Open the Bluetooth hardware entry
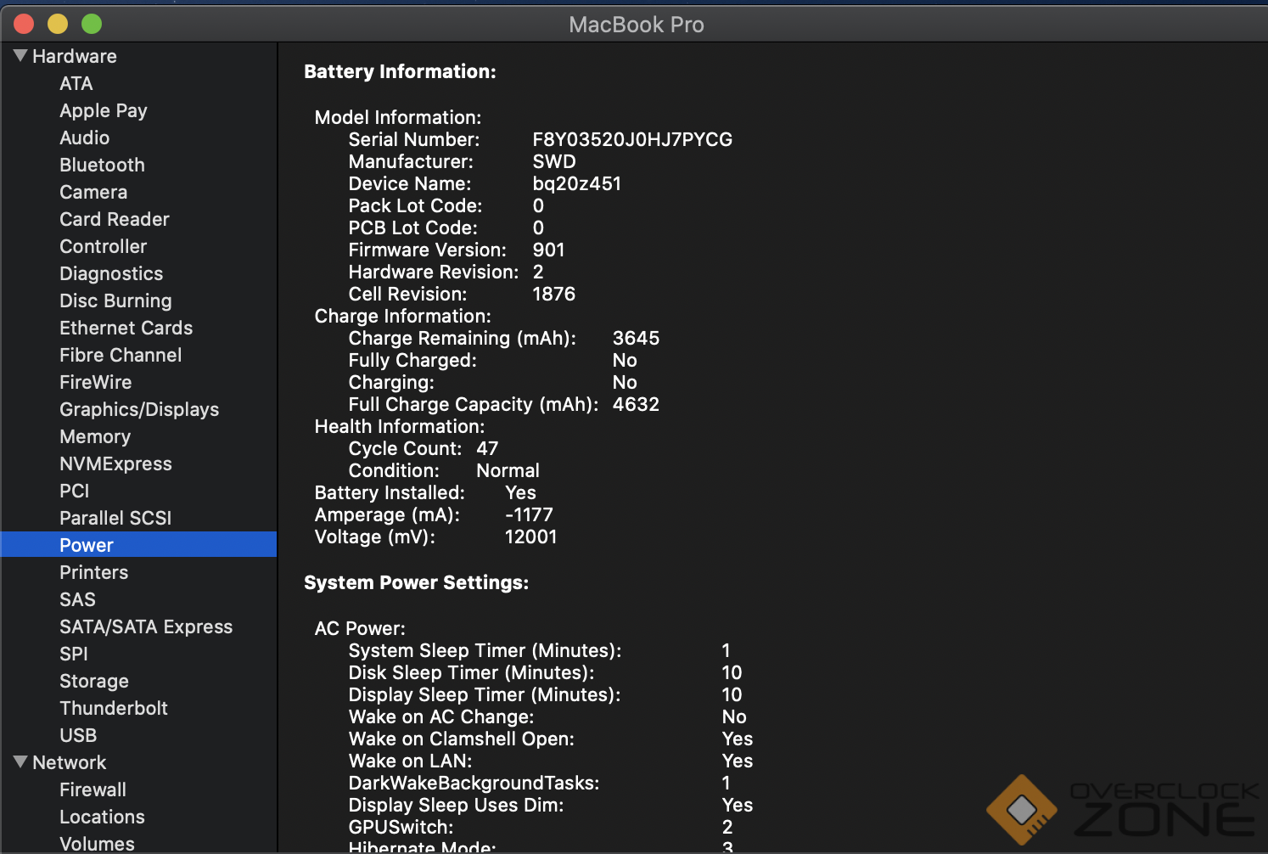 point(102,165)
